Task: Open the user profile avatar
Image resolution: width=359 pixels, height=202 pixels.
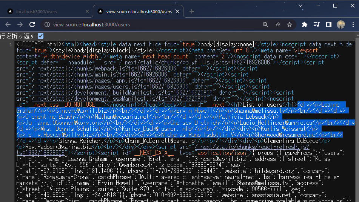Action: pos(341,24)
